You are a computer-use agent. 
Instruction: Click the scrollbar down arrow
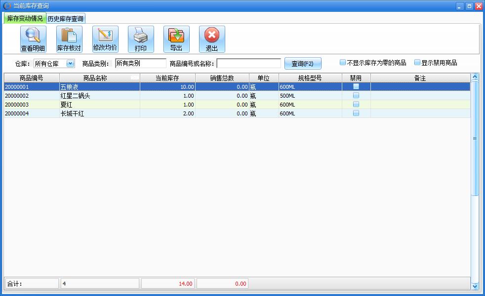[475, 287]
